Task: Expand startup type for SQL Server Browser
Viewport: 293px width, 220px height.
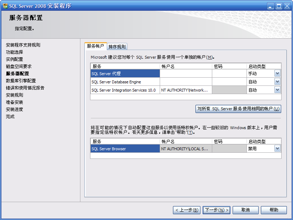Action: pyautogui.click(x=277, y=148)
